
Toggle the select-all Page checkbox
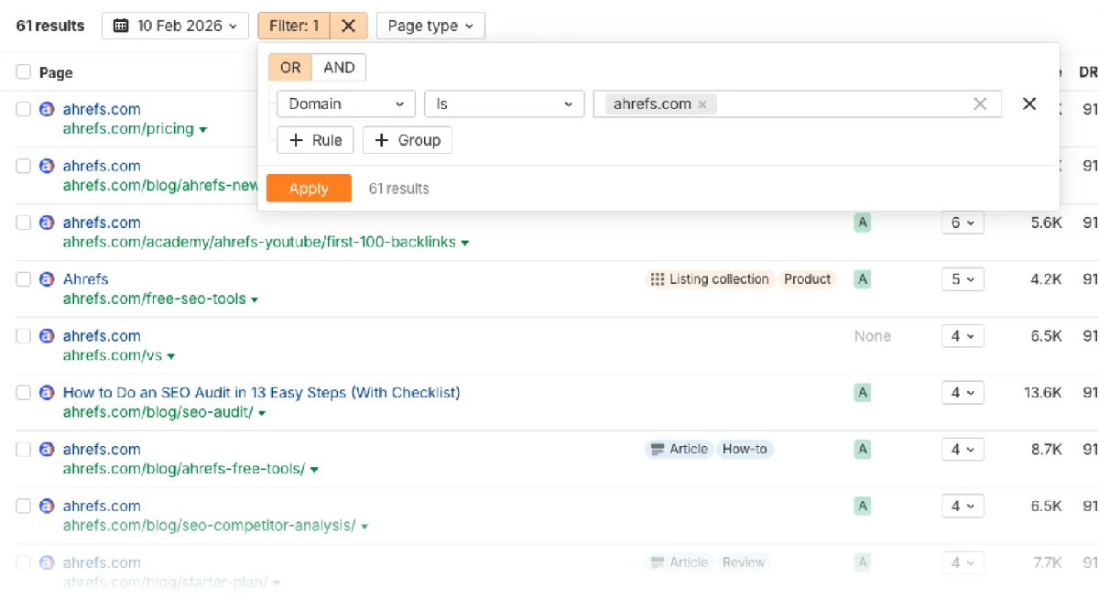pyautogui.click(x=23, y=72)
